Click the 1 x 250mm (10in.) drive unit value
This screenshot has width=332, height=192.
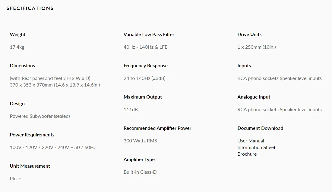click(x=257, y=47)
